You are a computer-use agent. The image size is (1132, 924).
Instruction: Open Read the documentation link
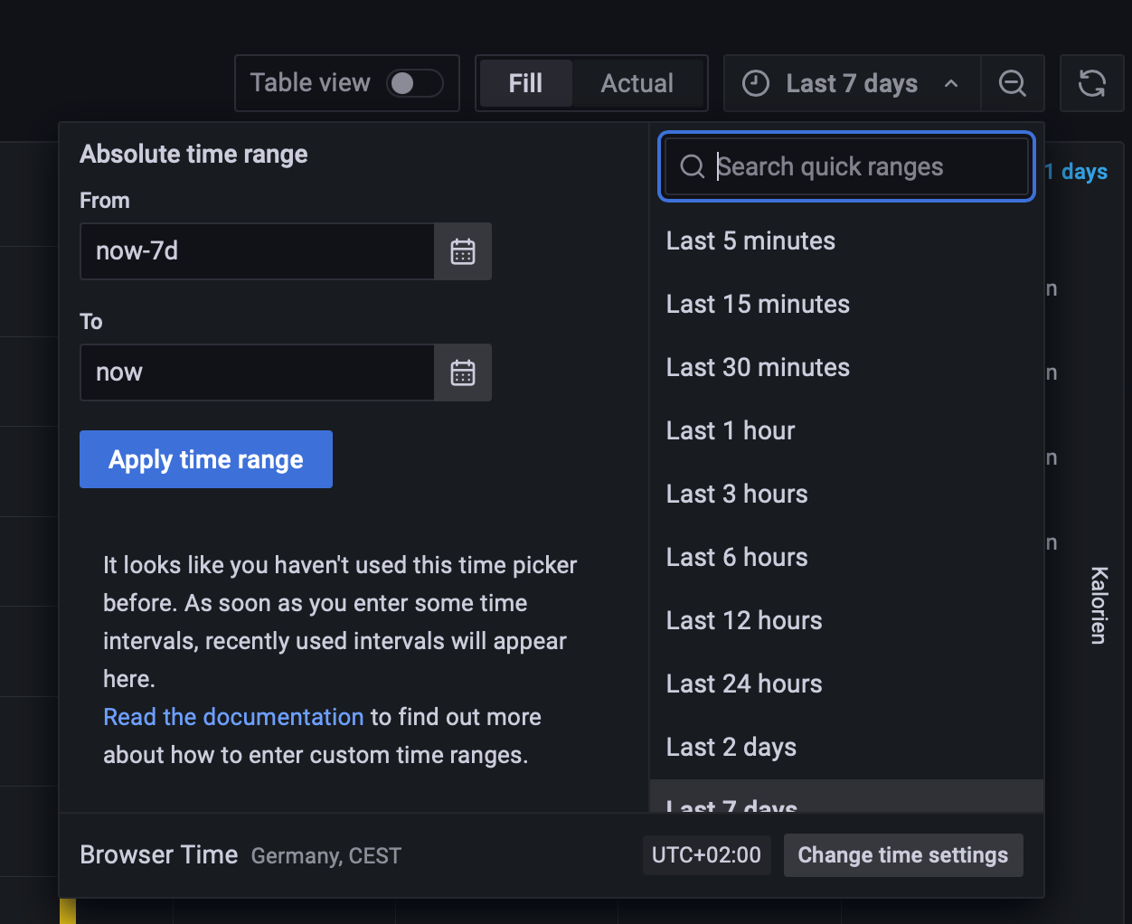pos(233,717)
